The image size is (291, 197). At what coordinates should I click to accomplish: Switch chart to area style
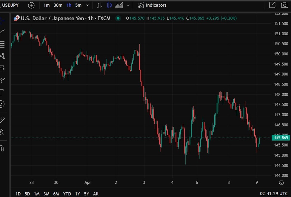pyautogui.click(x=119, y=5)
